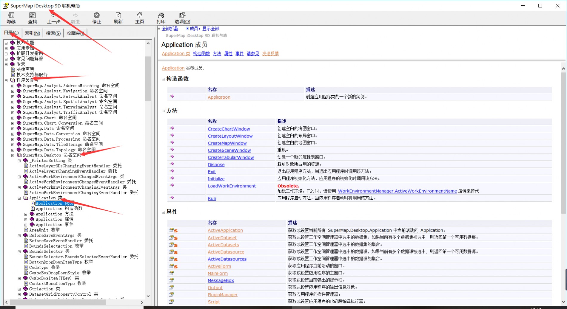Click the CtrlAction 类 book icon
Image resolution: width=567 pixels, height=309 pixels.
[26, 289]
